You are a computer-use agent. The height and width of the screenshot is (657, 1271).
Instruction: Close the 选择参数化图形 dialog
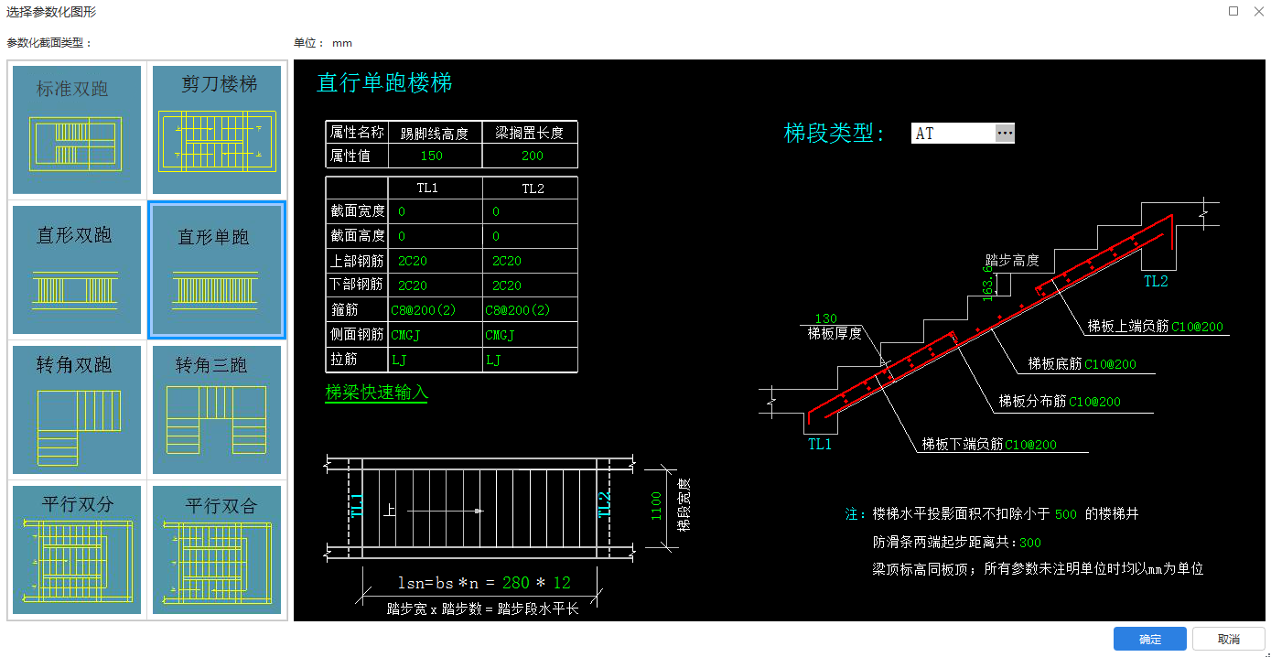[1258, 12]
